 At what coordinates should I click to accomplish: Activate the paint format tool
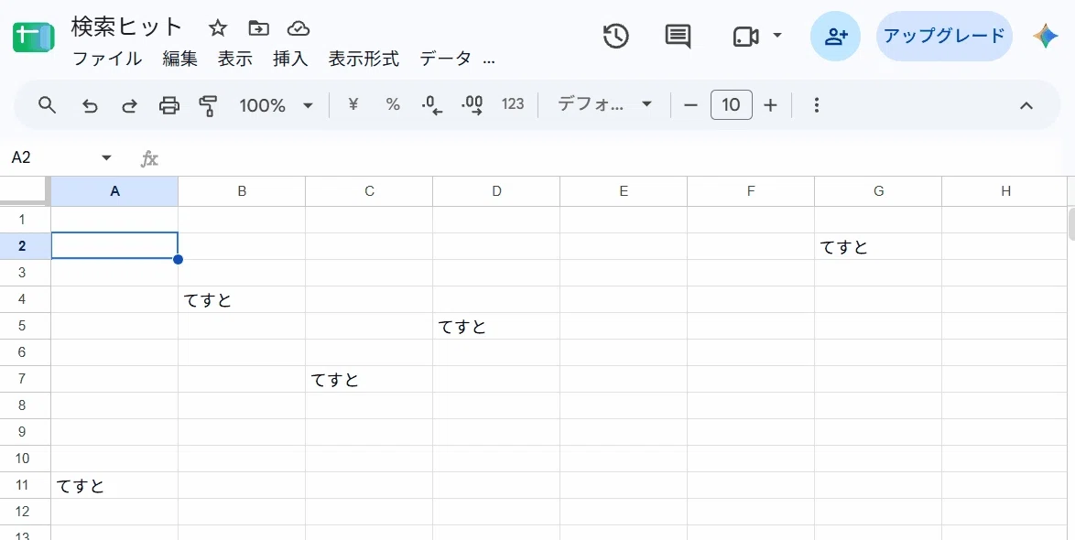(208, 105)
